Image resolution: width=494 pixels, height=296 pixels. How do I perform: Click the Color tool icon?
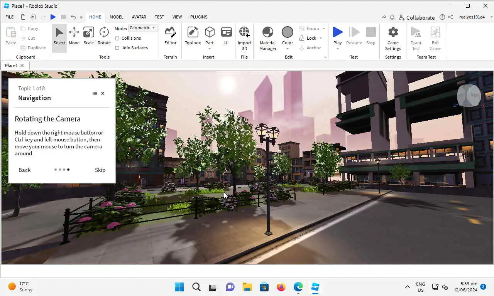[x=288, y=32]
